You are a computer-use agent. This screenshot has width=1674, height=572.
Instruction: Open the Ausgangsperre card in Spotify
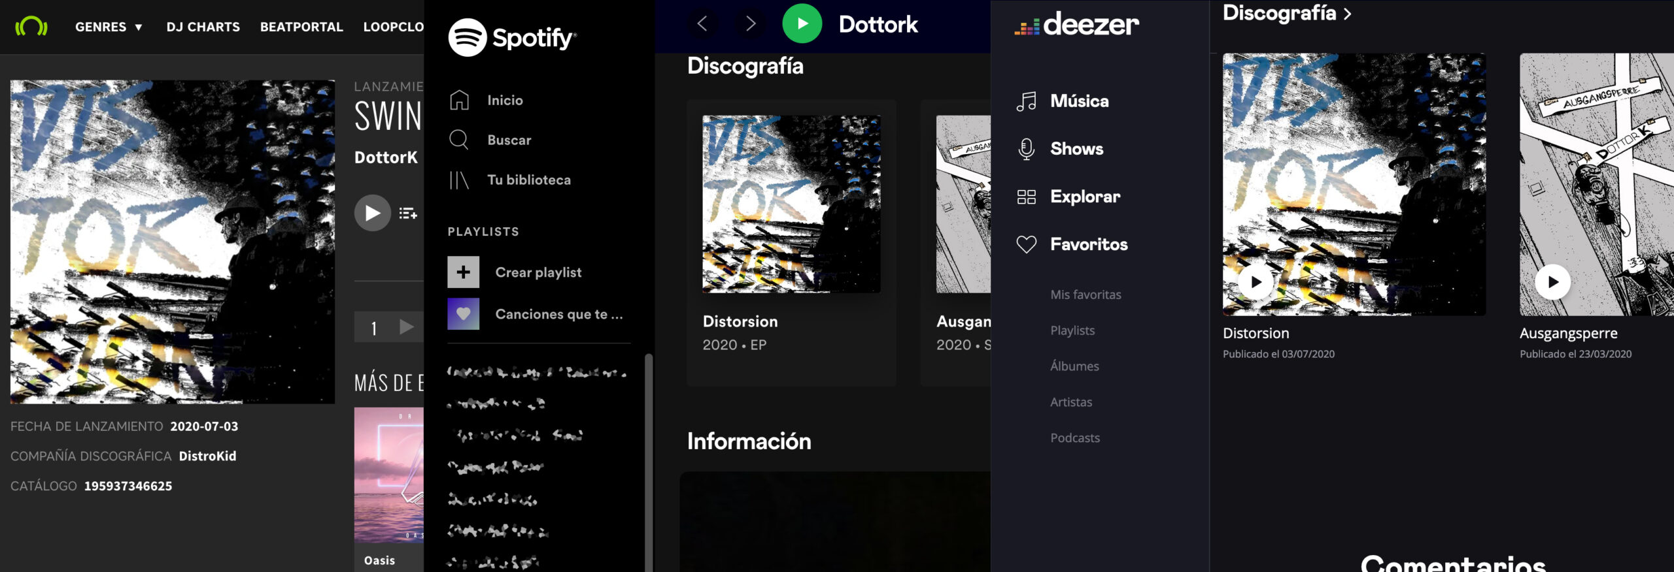coord(955,243)
